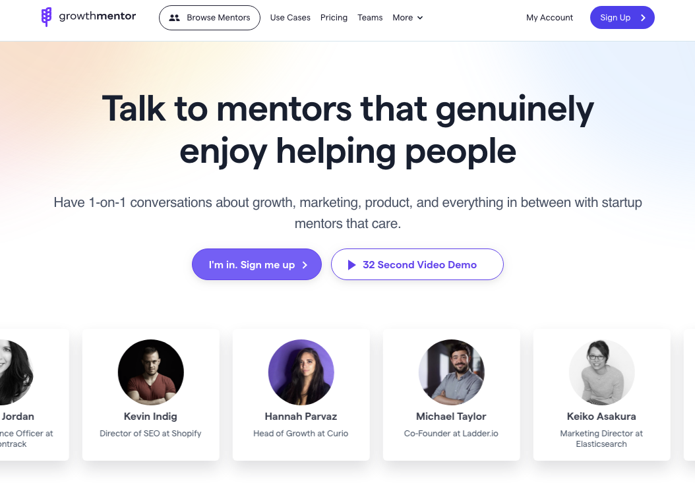Click the arrow icon in Sign Up button
This screenshot has height=493, width=695.
tap(643, 18)
